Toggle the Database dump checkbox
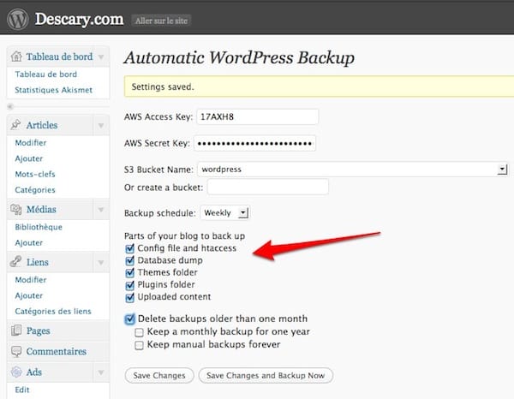514x399 pixels. (x=130, y=260)
